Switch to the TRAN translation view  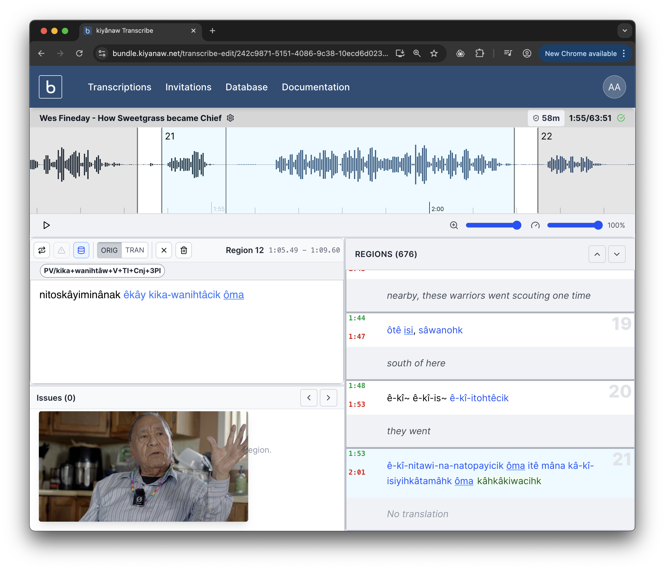(x=135, y=250)
